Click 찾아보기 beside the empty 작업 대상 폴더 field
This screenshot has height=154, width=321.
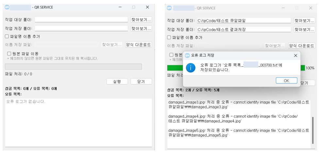point(141,20)
